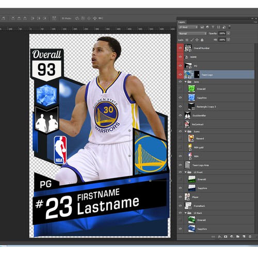Hide the NAME layer

[x=180, y=57]
